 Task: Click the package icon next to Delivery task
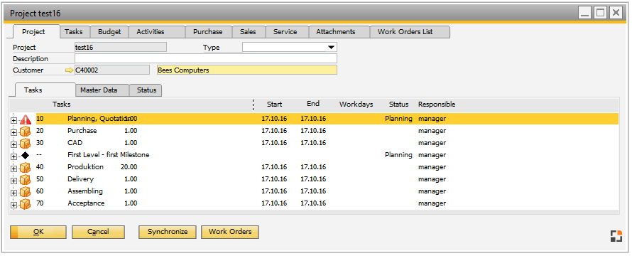point(26,180)
